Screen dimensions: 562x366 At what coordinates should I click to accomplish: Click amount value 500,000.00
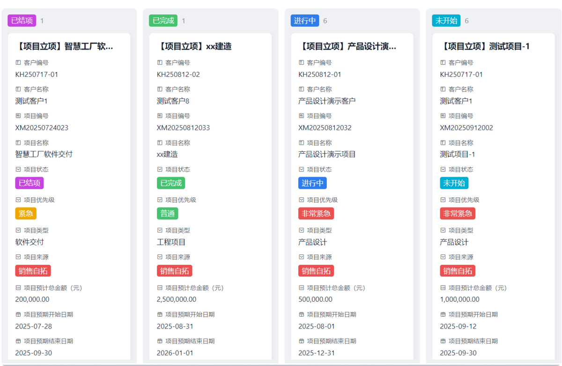click(x=315, y=299)
